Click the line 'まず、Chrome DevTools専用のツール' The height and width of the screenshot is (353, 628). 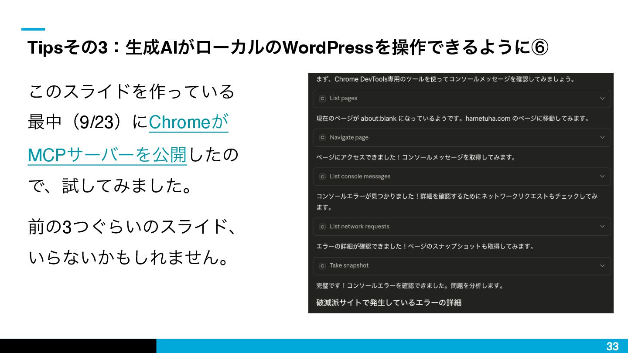click(x=445, y=79)
